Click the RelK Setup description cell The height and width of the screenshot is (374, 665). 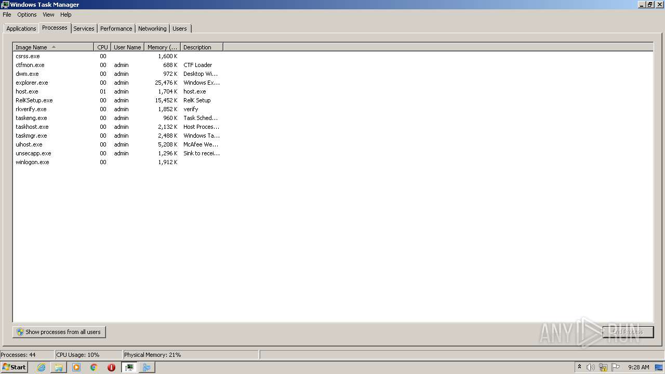pyautogui.click(x=197, y=100)
